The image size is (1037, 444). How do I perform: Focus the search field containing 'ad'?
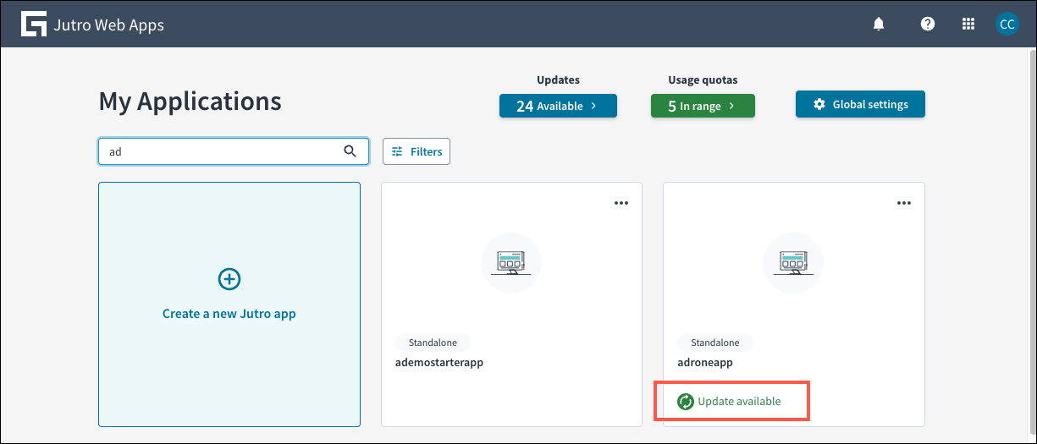coord(234,151)
